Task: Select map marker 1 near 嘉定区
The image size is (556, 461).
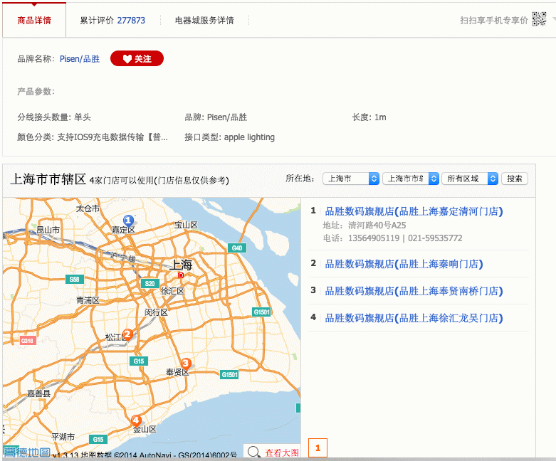Action: [x=128, y=221]
